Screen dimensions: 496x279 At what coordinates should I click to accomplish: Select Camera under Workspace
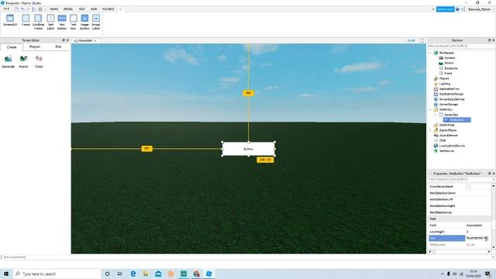[449, 58]
